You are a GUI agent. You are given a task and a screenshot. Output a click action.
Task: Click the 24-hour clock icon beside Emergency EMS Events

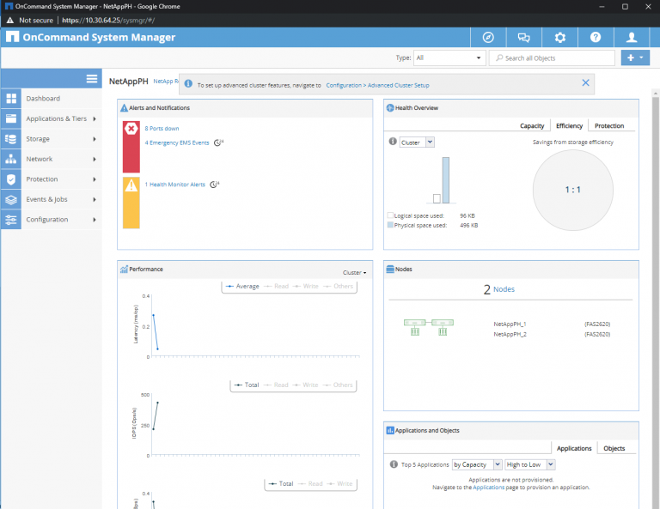[218, 142]
